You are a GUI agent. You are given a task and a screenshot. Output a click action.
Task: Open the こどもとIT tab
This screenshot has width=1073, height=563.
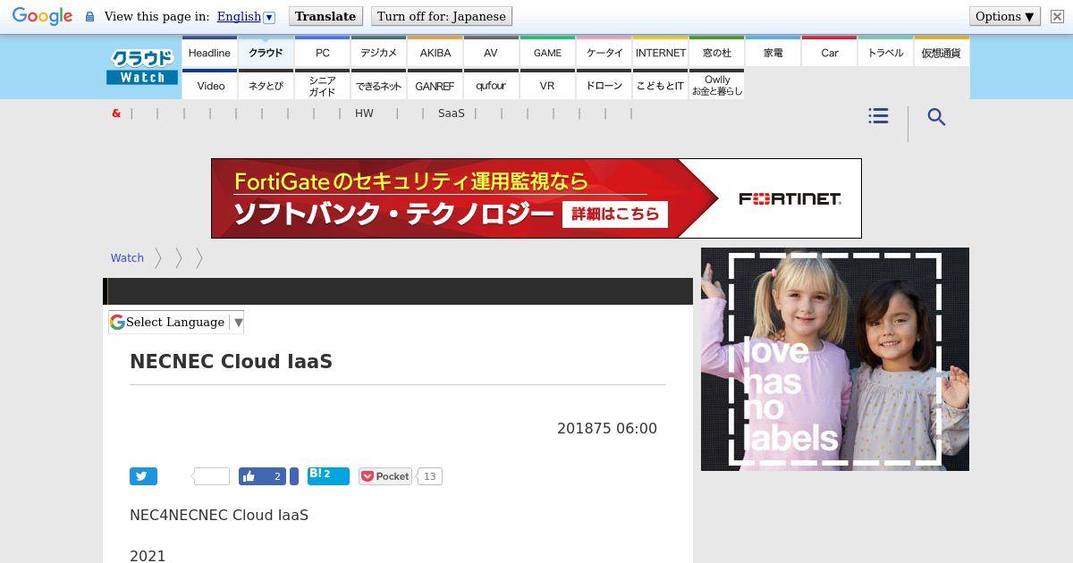[x=660, y=85]
